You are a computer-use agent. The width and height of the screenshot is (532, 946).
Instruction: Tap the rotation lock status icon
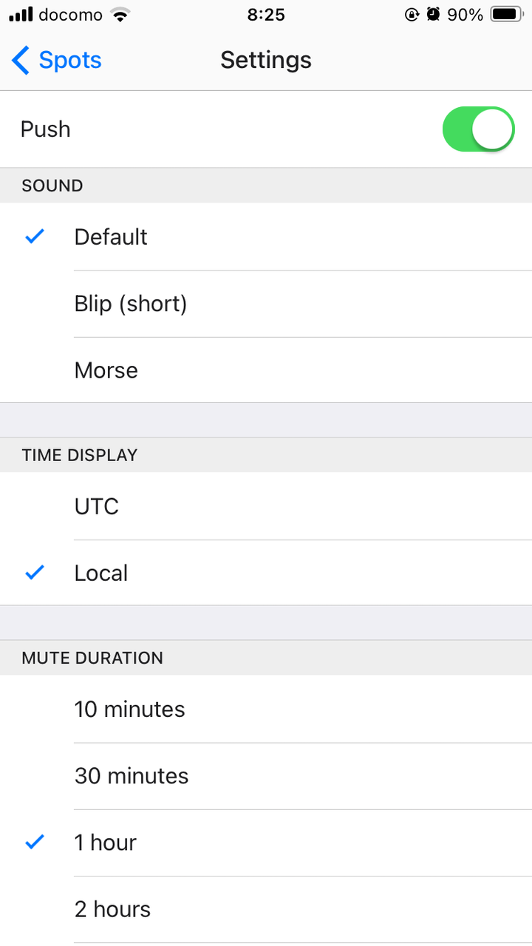coord(412,14)
